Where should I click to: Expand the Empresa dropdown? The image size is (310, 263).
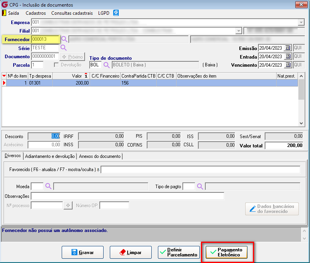(301, 22)
